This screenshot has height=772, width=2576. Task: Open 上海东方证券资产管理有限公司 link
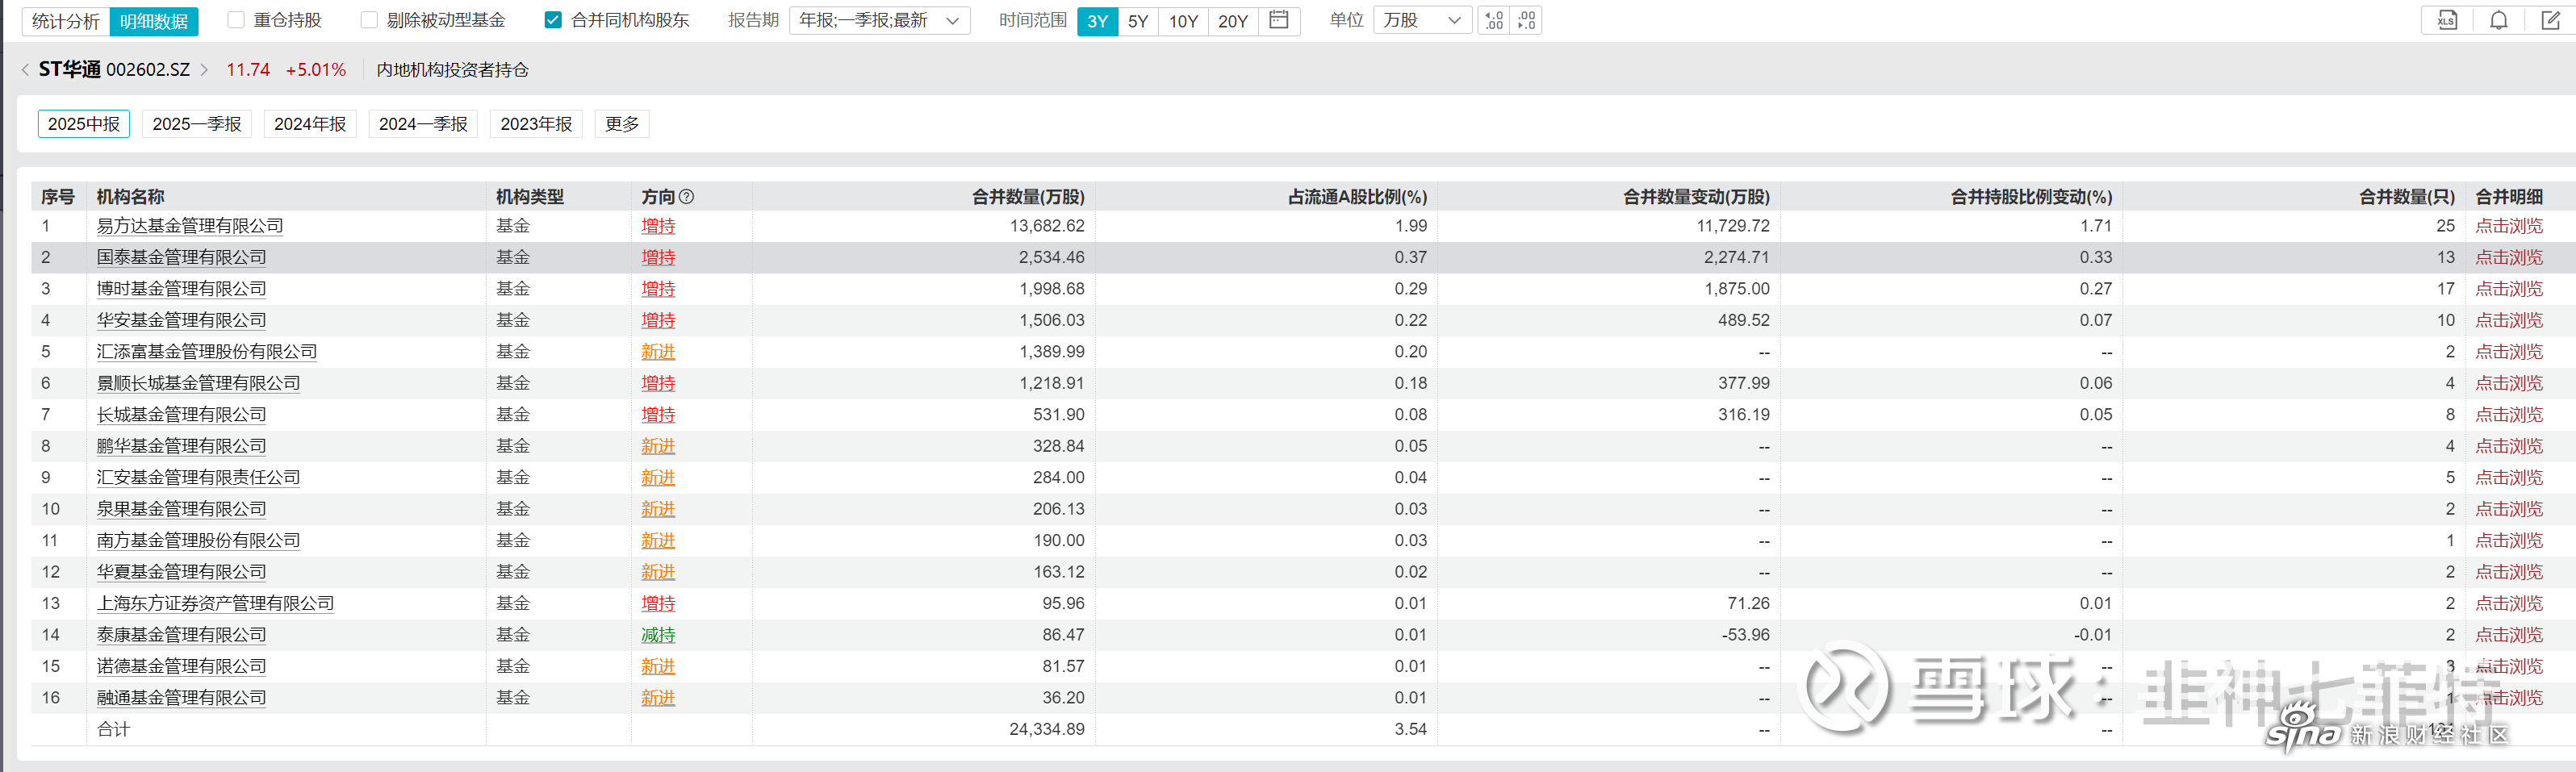[x=215, y=603]
